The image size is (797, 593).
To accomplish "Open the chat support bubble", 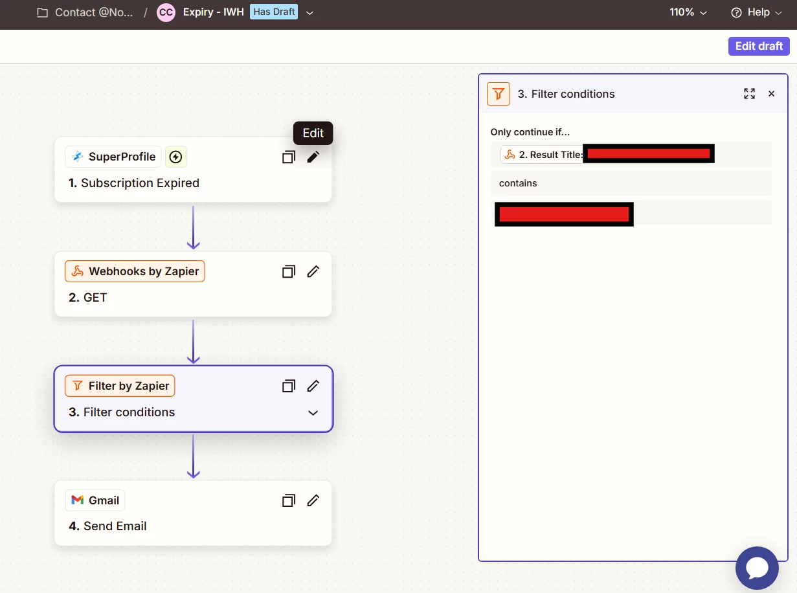I will 757,568.
